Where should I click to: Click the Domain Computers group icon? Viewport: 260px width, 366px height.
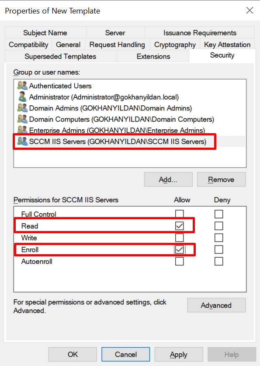[22, 119]
